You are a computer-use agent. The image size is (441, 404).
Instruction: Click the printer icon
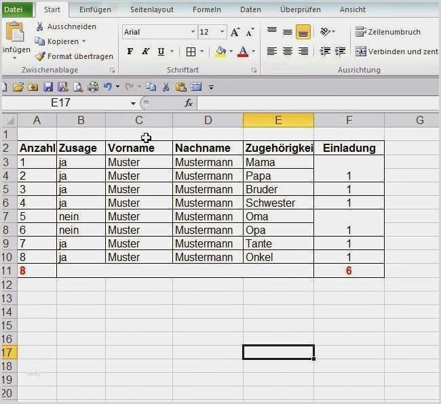(93, 87)
